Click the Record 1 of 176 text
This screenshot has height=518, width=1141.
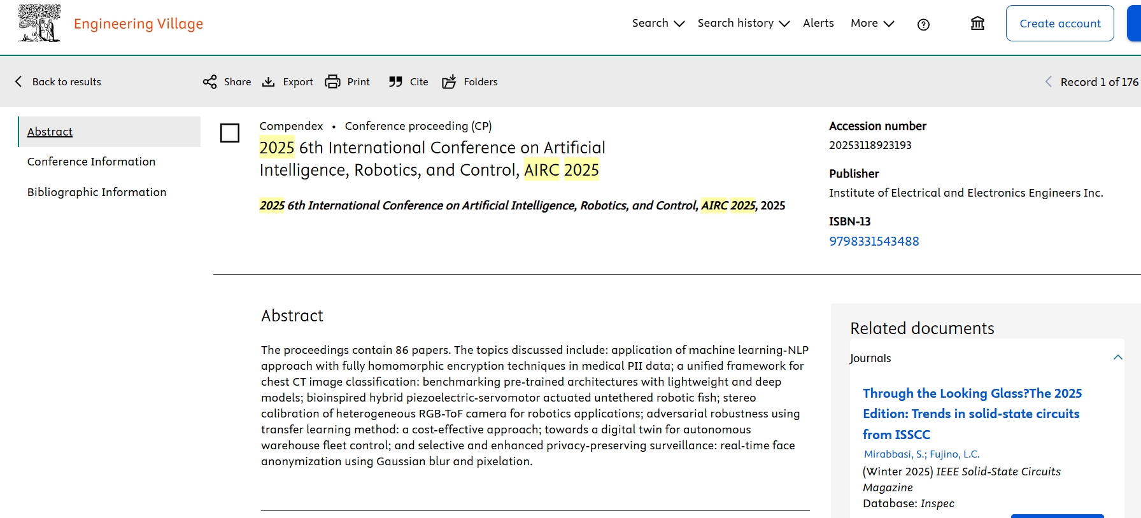pyautogui.click(x=1100, y=82)
